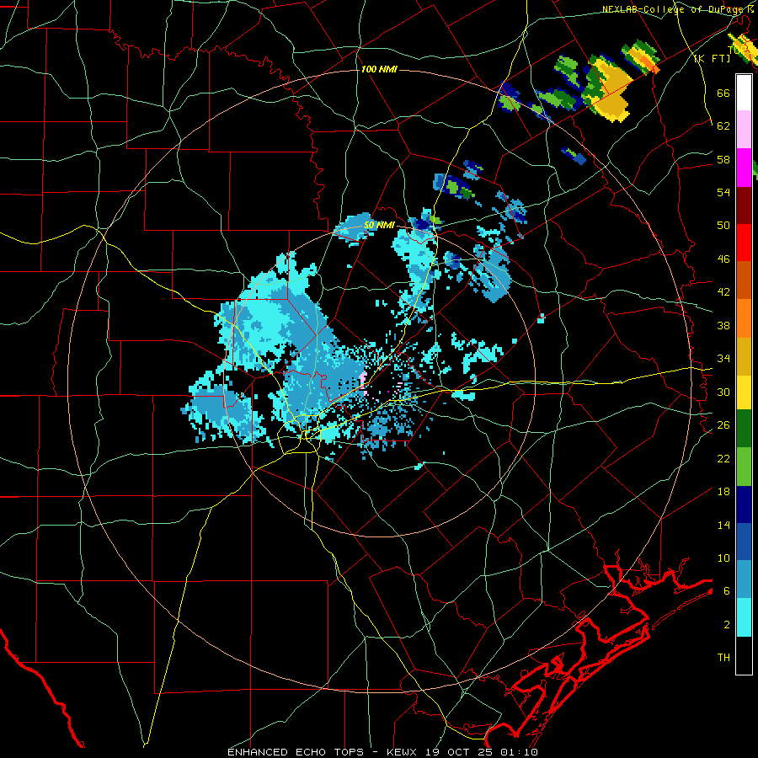Click the '6' scale value
The image size is (758, 758).
point(727,591)
